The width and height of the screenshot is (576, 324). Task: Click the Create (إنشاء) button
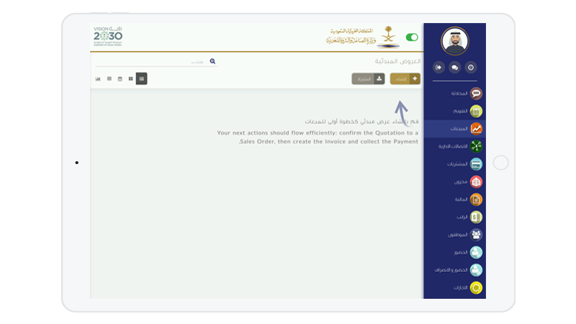click(x=405, y=78)
